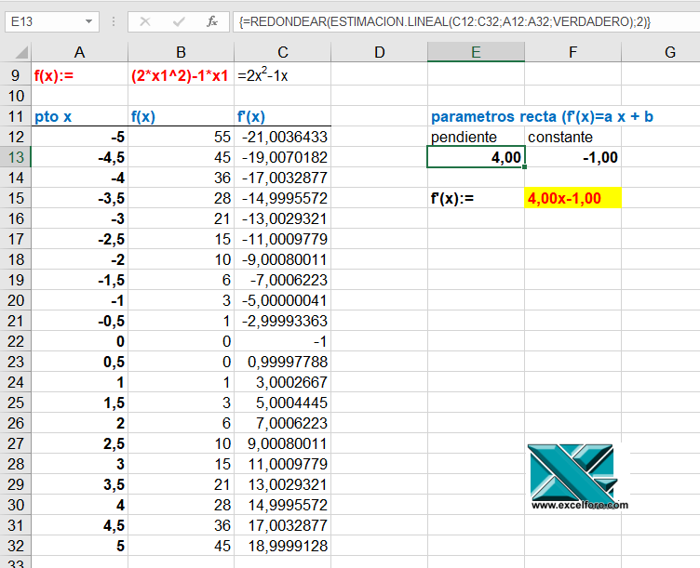The height and width of the screenshot is (568, 700).
Task: Select row 22 header
Action: pyautogui.click(x=15, y=341)
